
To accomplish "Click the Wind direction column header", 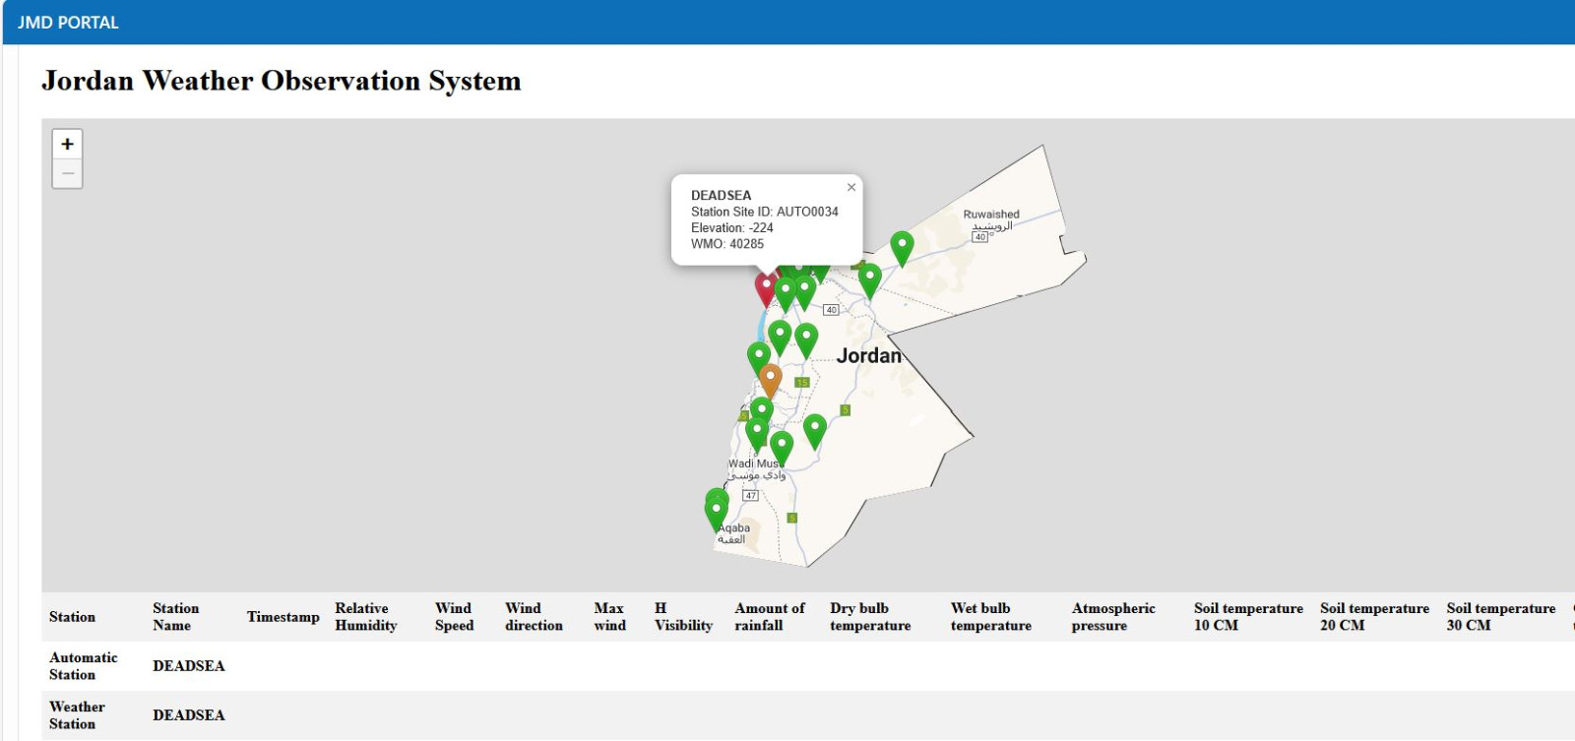I will pyautogui.click(x=534, y=617).
